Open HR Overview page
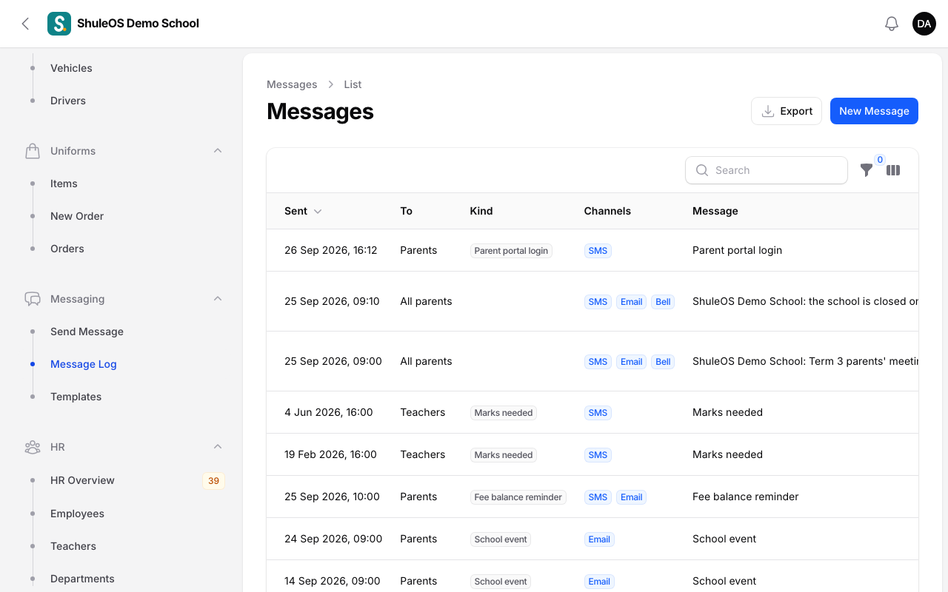This screenshot has width=948, height=592. click(x=82, y=480)
